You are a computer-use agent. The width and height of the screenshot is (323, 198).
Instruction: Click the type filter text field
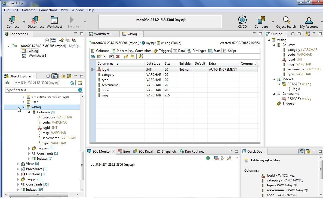point(41,90)
